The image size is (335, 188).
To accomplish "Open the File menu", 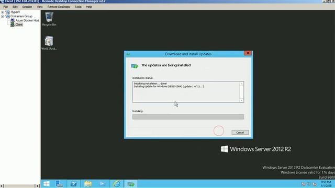I will (5, 7).
